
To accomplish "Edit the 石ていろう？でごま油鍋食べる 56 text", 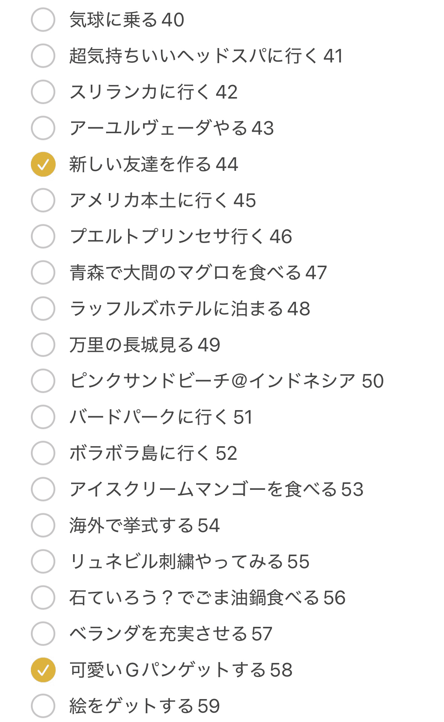I will [208, 597].
